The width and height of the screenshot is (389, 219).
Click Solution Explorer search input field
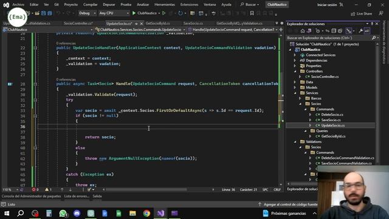pos(329,38)
